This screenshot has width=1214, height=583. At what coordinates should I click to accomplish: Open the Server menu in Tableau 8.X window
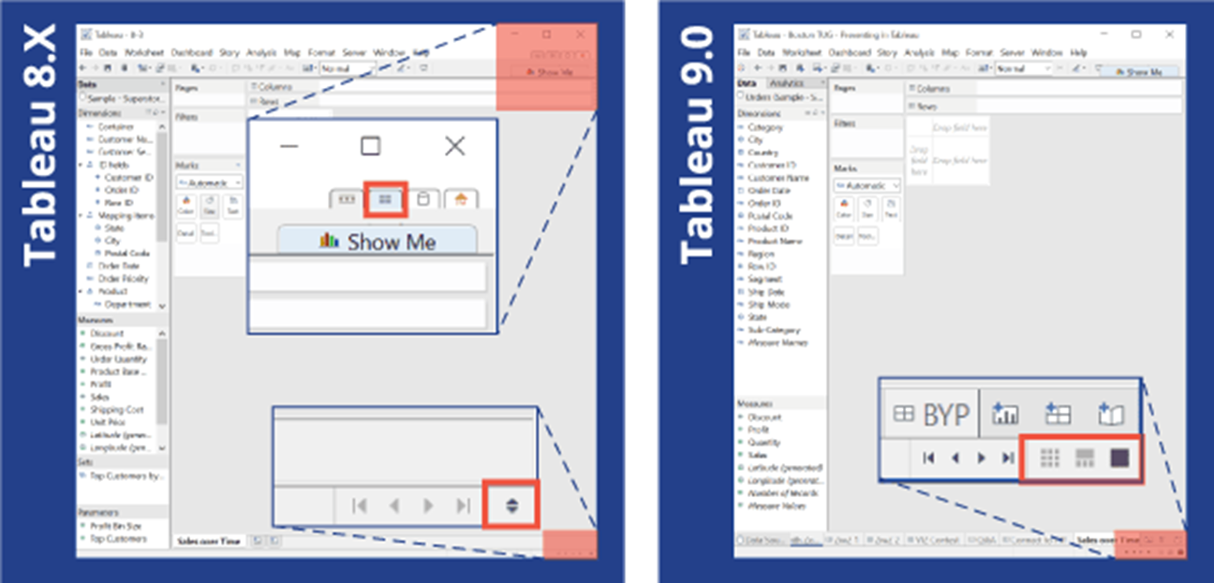[355, 53]
